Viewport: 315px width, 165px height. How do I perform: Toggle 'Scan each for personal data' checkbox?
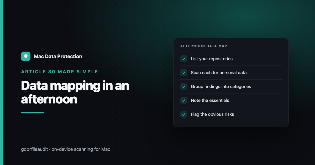(184, 73)
